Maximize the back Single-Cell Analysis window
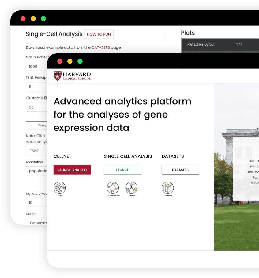 [43, 18]
